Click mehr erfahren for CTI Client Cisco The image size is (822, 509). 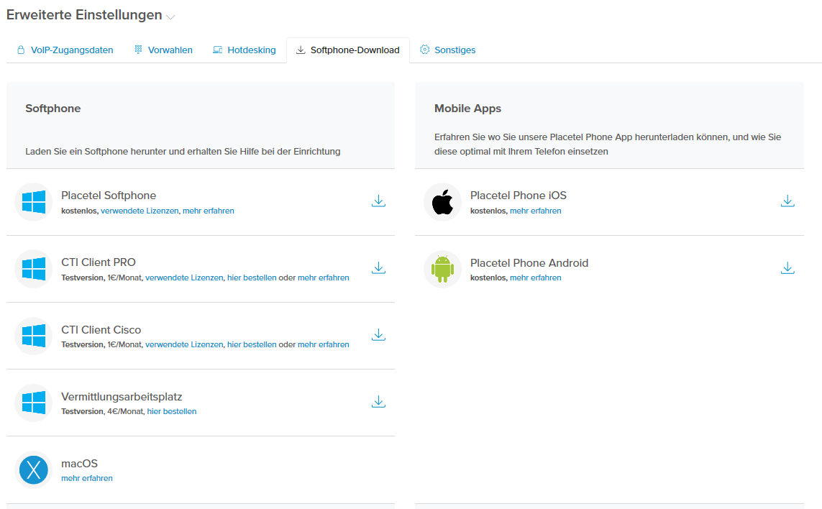click(324, 344)
